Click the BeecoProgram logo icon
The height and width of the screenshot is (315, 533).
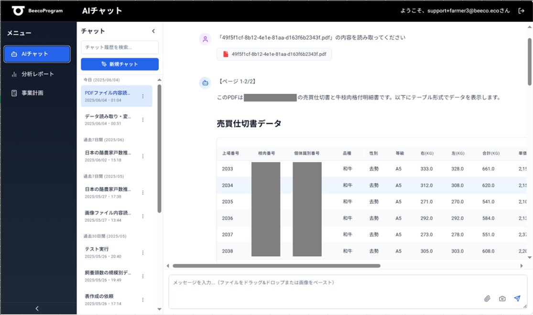pyautogui.click(x=18, y=11)
